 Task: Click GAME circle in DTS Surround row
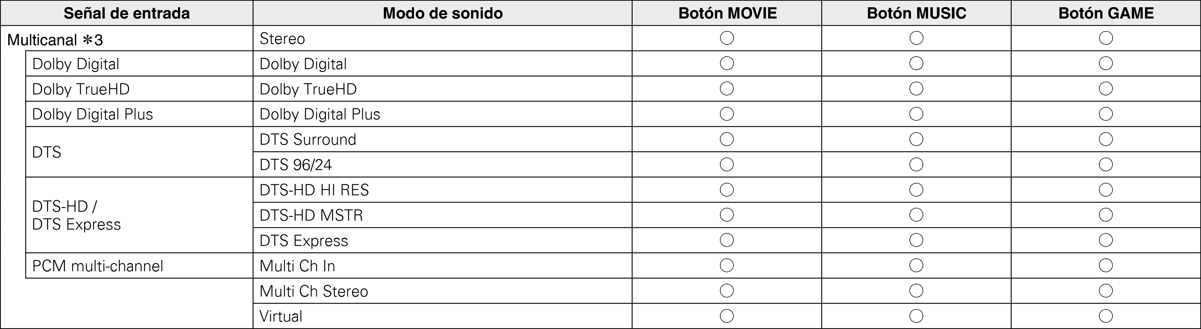[x=1106, y=139]
